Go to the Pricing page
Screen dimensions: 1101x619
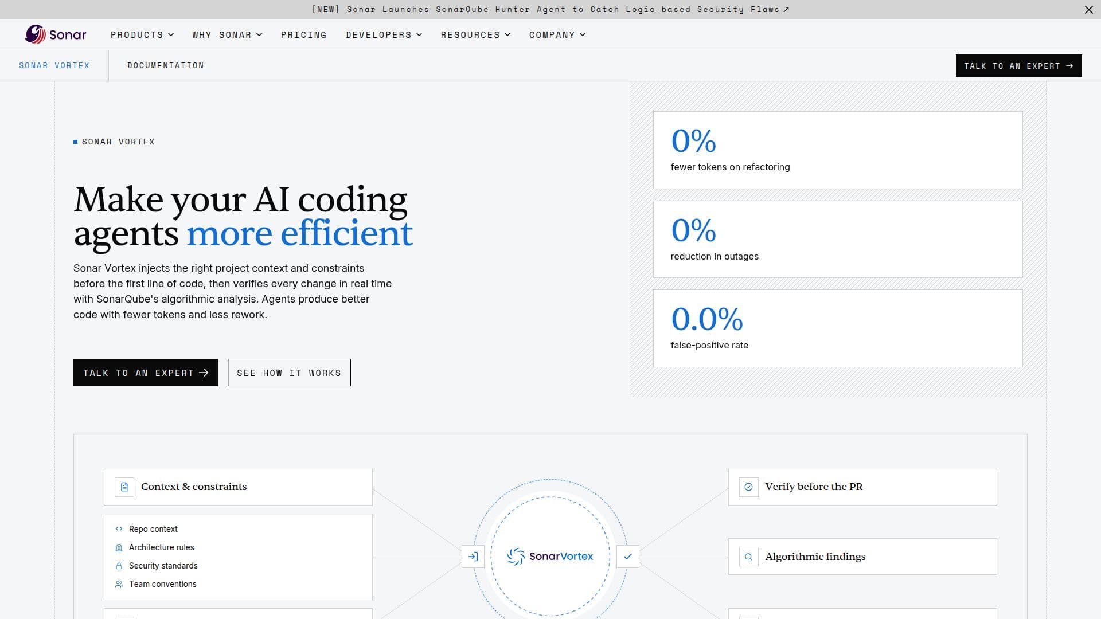point(304,35)
